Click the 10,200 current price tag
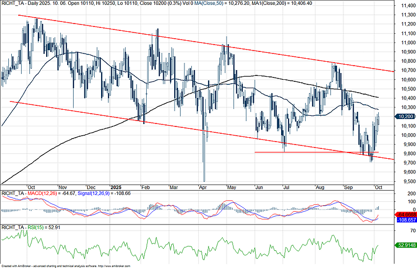 (406, 117)
